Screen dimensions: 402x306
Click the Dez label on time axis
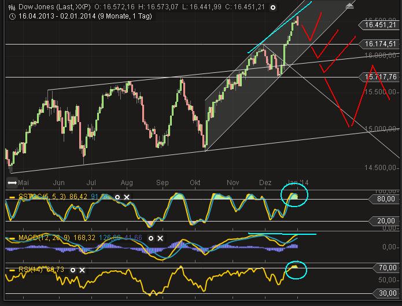tap(265, 183)
